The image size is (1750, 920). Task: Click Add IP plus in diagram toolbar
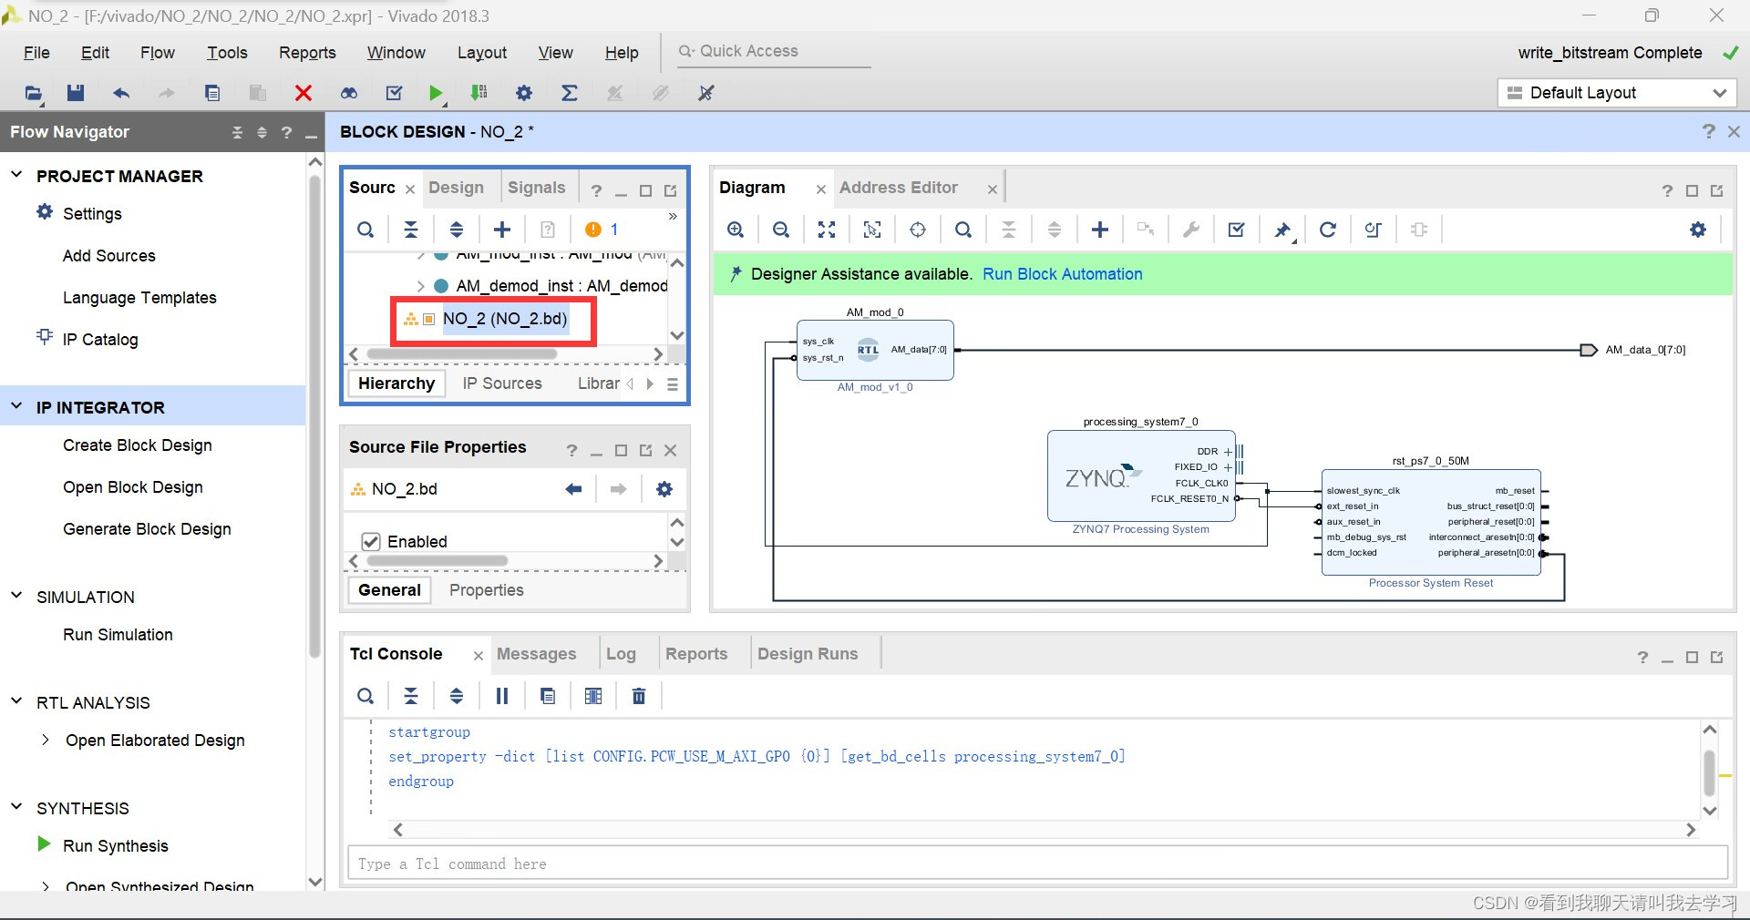1100,230
